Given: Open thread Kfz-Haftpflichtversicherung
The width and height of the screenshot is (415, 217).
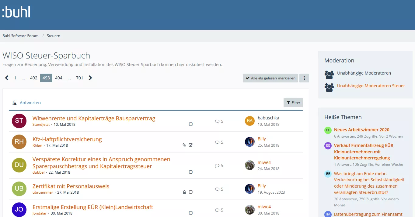Looking at the screenshot, I should coord(67,139).
